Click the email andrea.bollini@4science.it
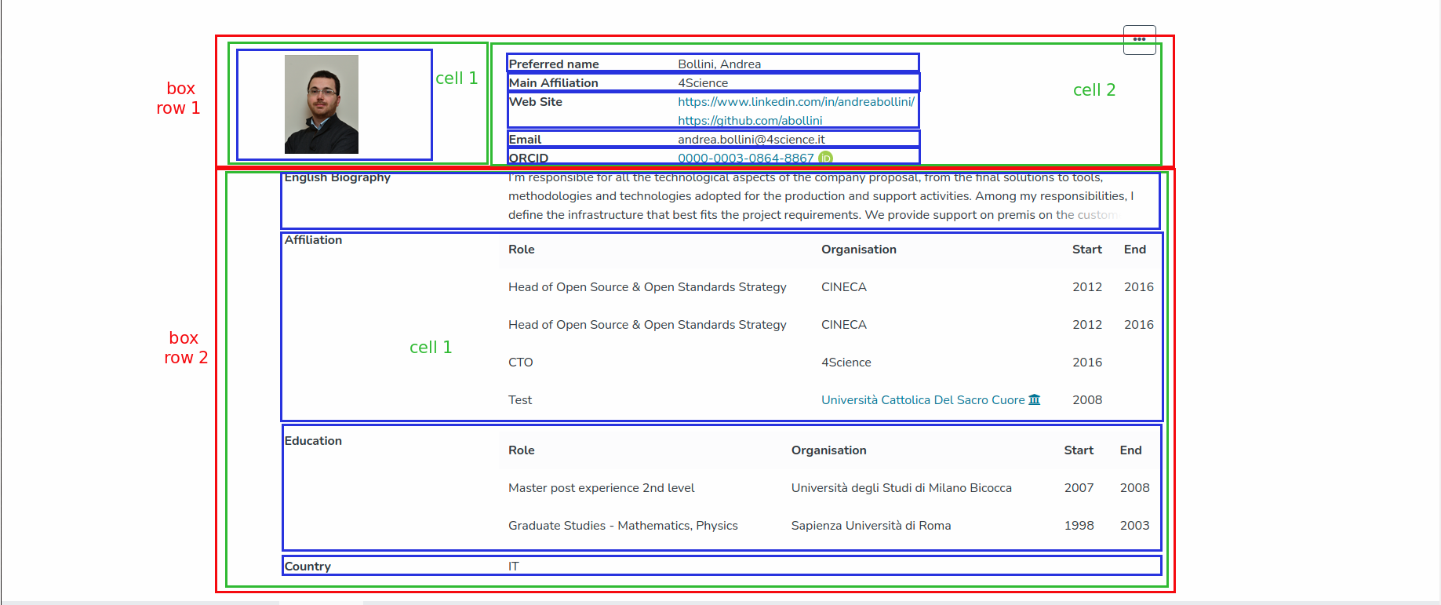The height and width of the screenshot is (605, 1441). pyautogui.click(x=751, y=140)
